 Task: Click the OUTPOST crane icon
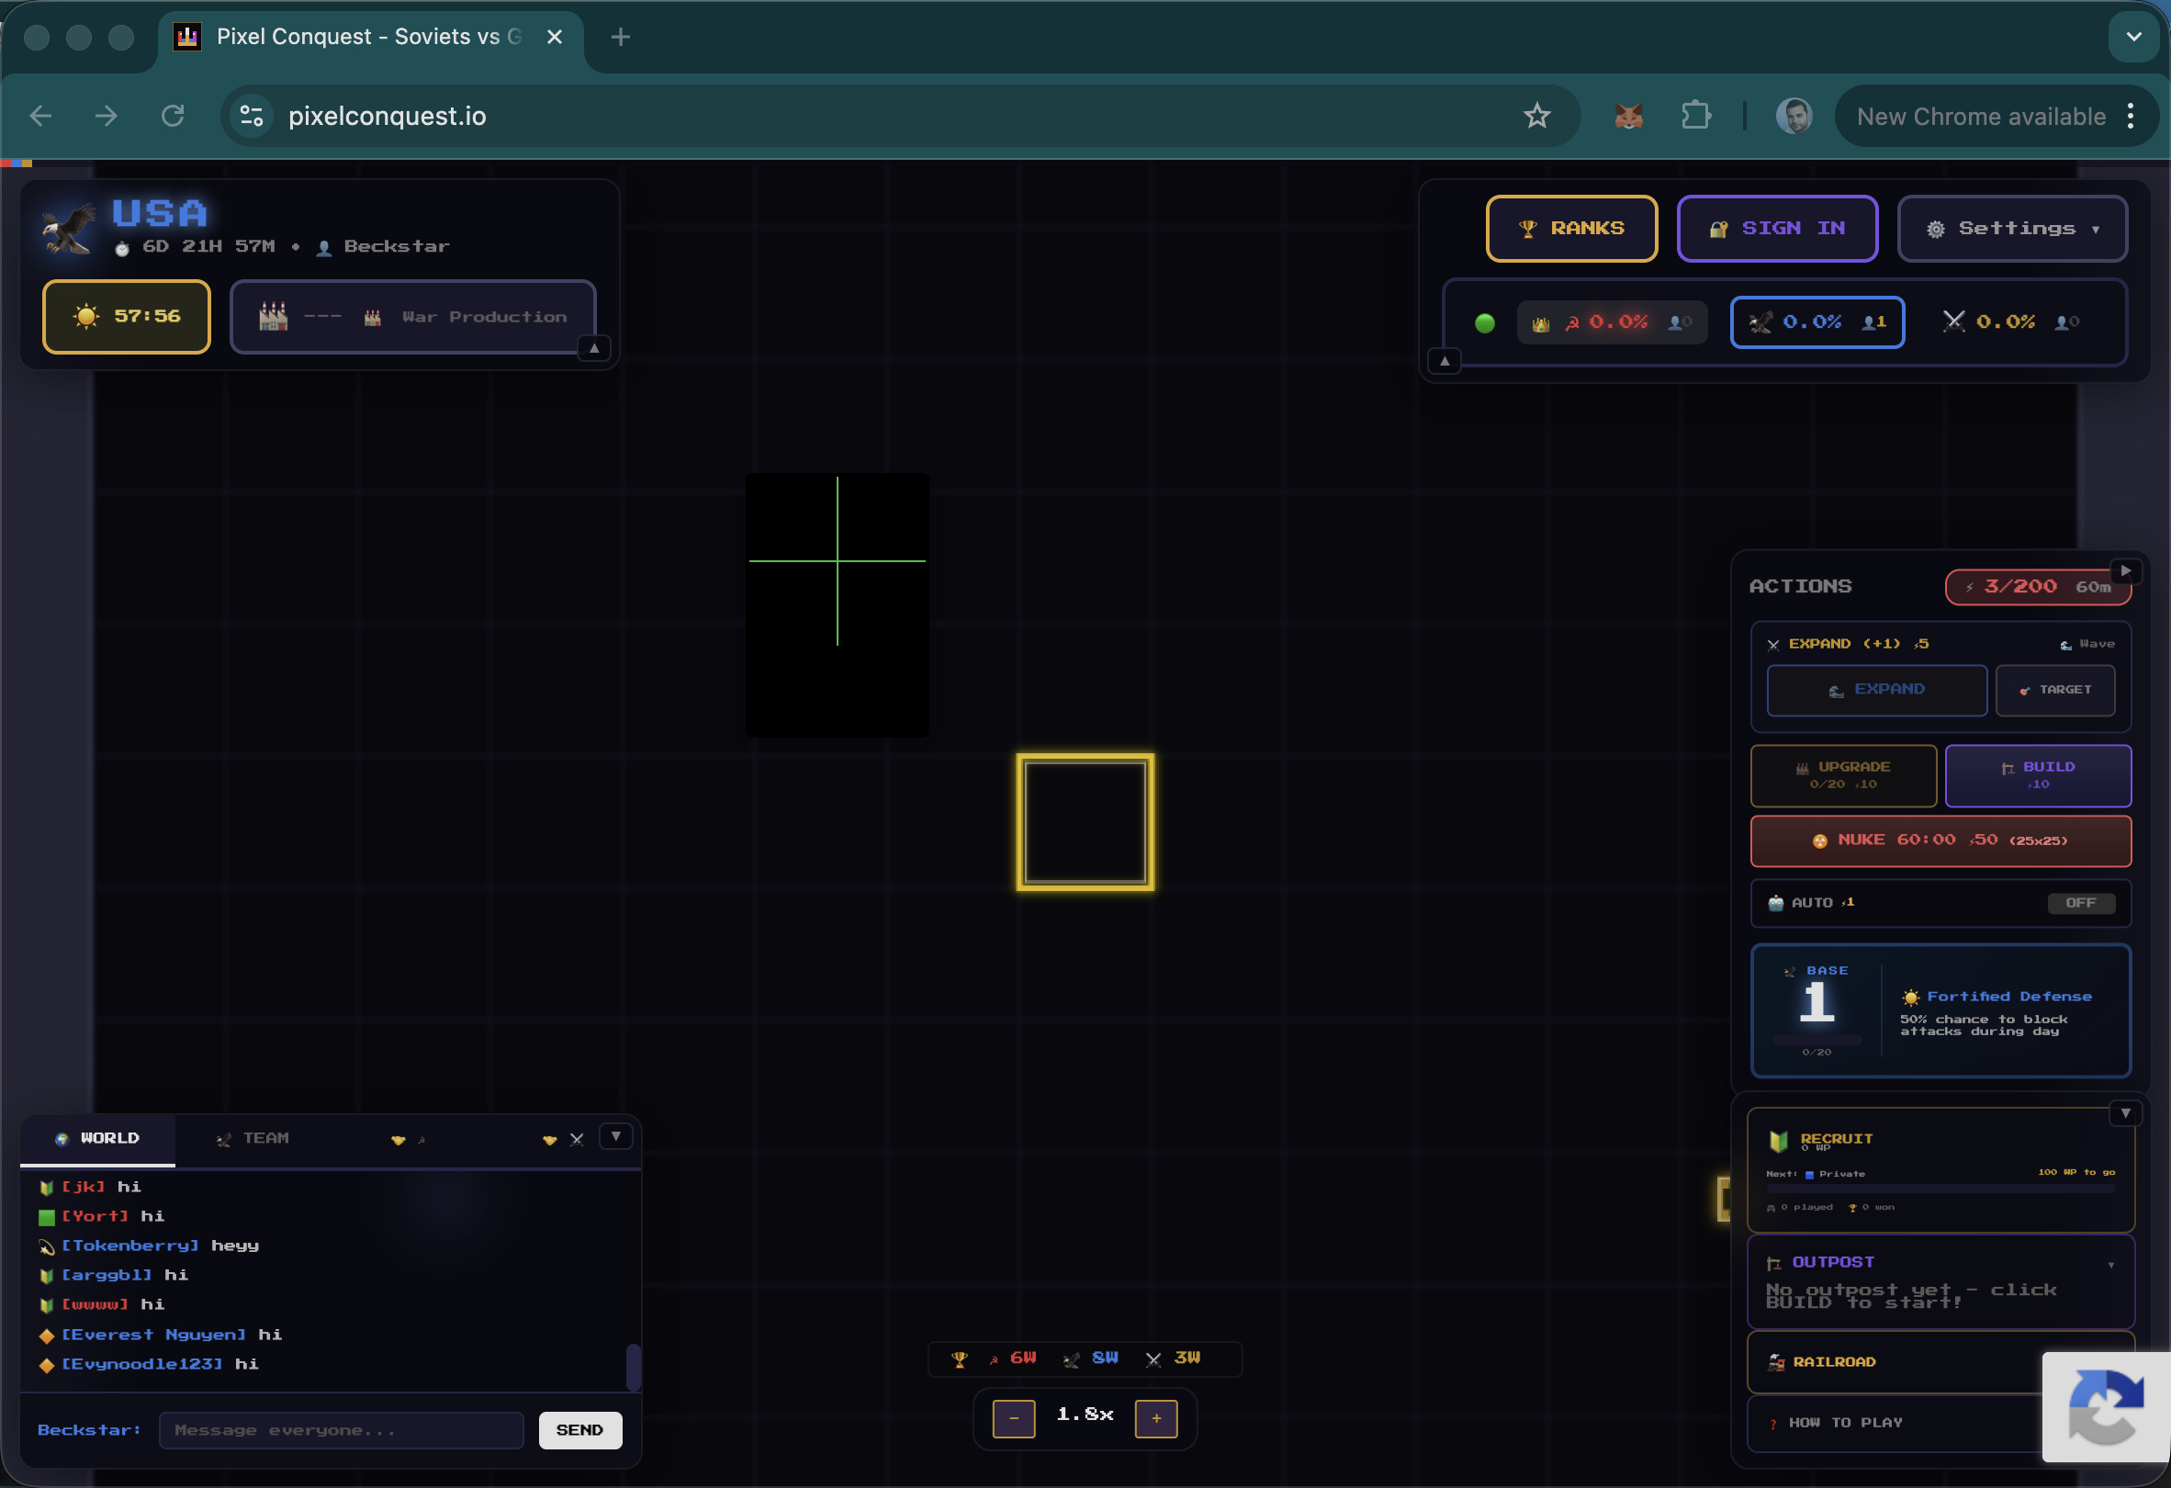point(1773,1263)
